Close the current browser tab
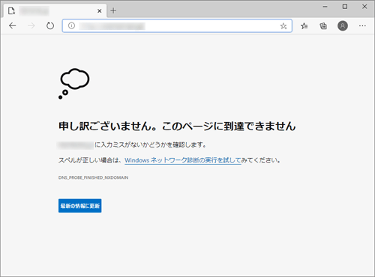This screenshot has width=375, height=277. [x=99, y=11]
